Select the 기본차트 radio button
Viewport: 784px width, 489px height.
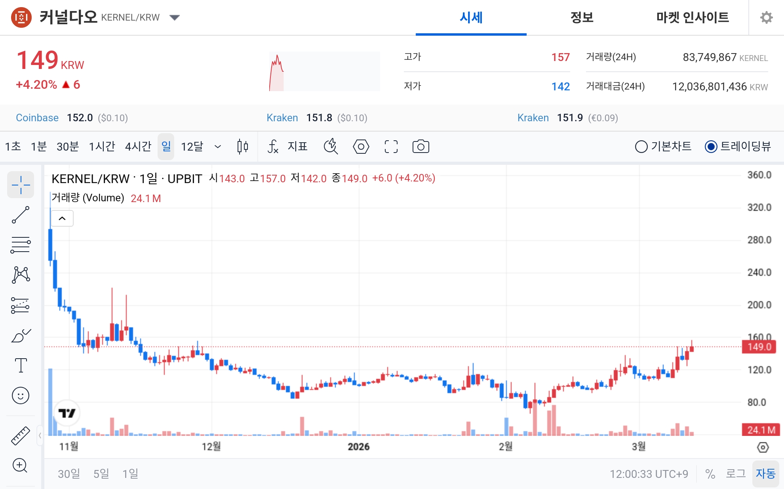[x=642, y=146]
